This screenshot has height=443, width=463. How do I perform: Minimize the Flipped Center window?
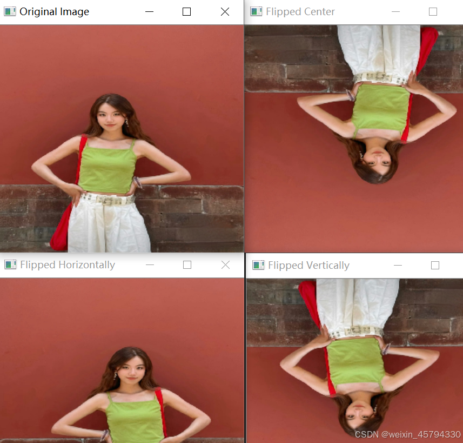(395, 12)
